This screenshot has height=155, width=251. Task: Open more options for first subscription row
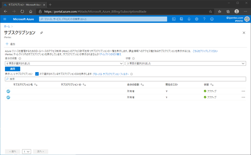point(243,91)
